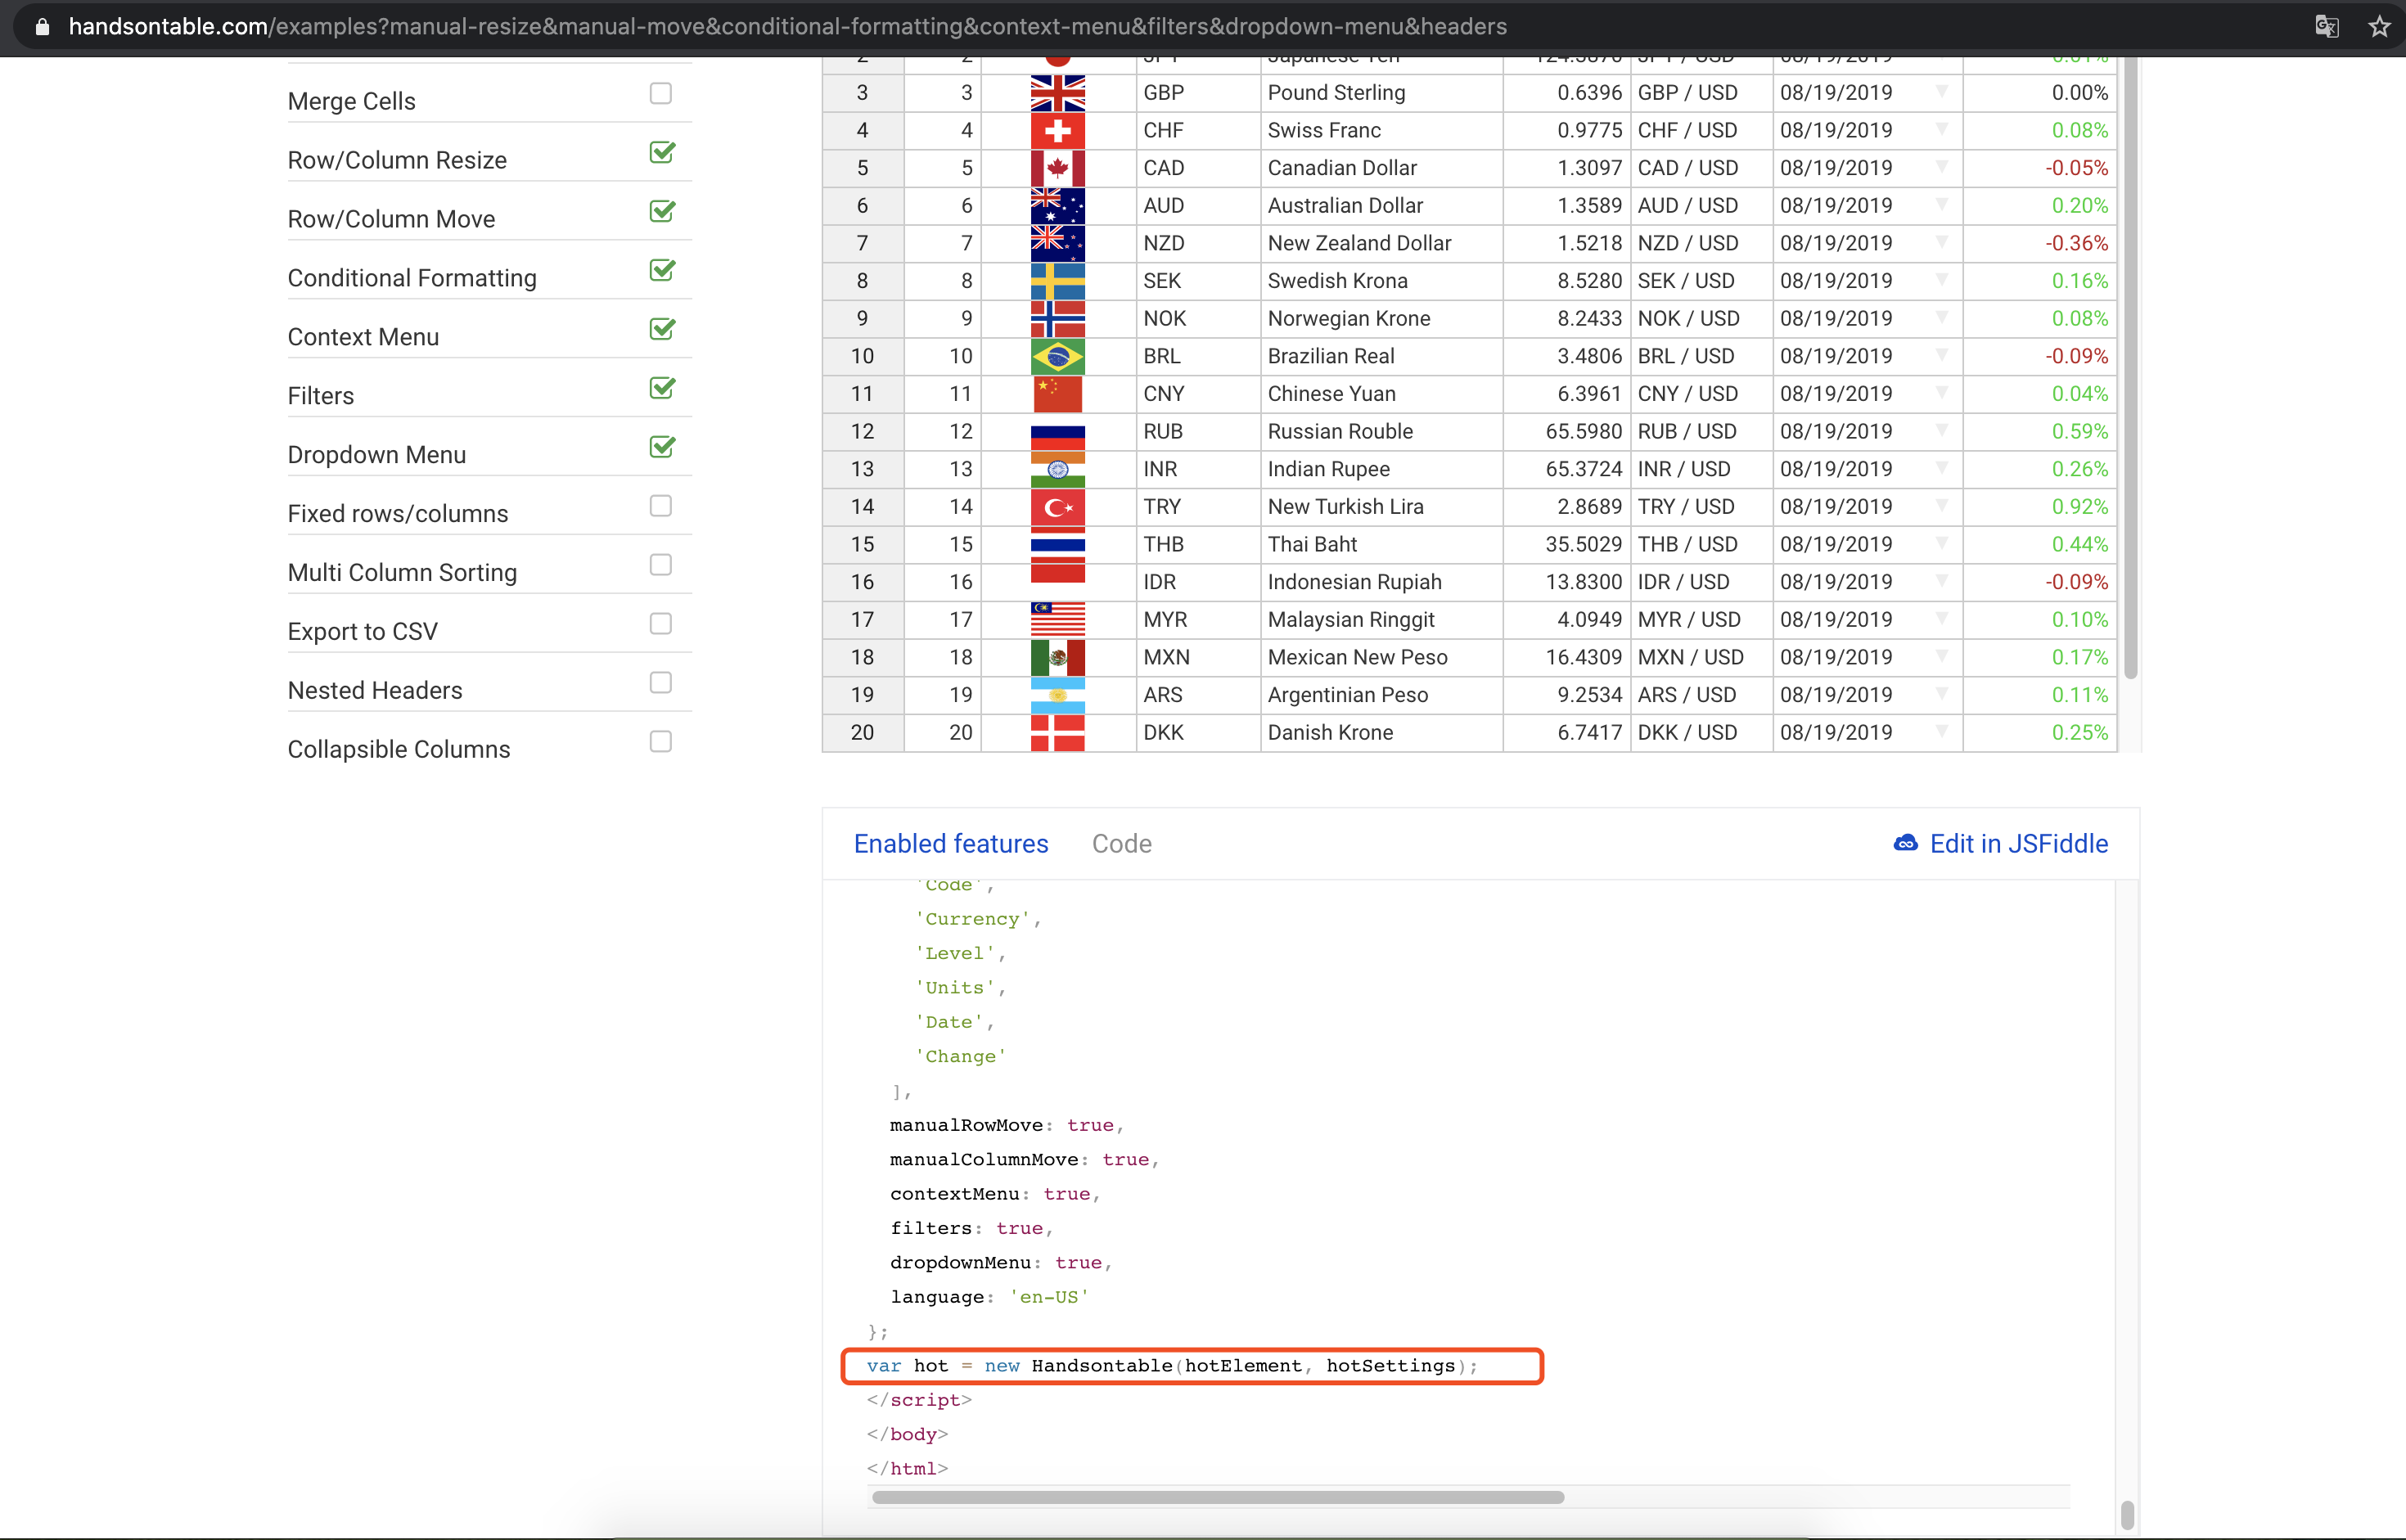Click the Google Translate icon in address bar
This screenshot has width=2406, height=1540.
[2326, 27]
